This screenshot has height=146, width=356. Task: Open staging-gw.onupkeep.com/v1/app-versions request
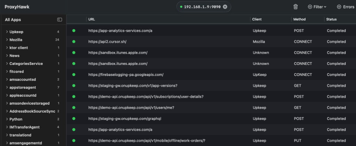(x=211, y=86)
